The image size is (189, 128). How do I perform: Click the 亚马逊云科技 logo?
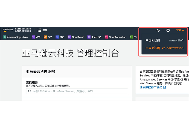click(x=8, y=29)
